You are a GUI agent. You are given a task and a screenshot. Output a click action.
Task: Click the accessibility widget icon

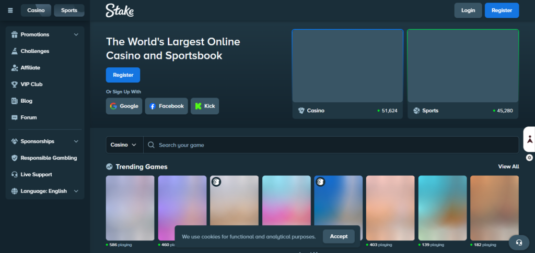pyautogui.click(x=530, y=139)
